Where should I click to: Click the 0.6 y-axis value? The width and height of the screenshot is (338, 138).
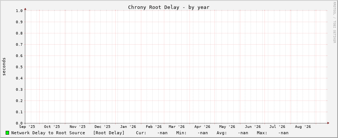tap(19, 56)
